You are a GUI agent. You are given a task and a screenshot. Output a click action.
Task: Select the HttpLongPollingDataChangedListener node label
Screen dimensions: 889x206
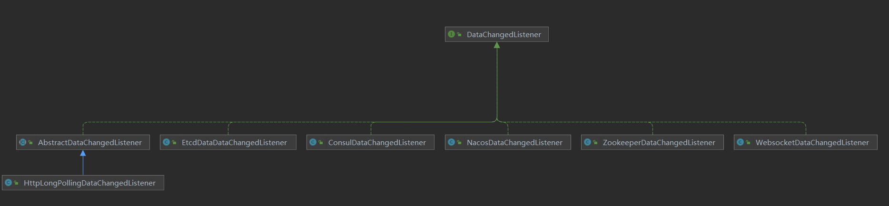click(89, 183)
